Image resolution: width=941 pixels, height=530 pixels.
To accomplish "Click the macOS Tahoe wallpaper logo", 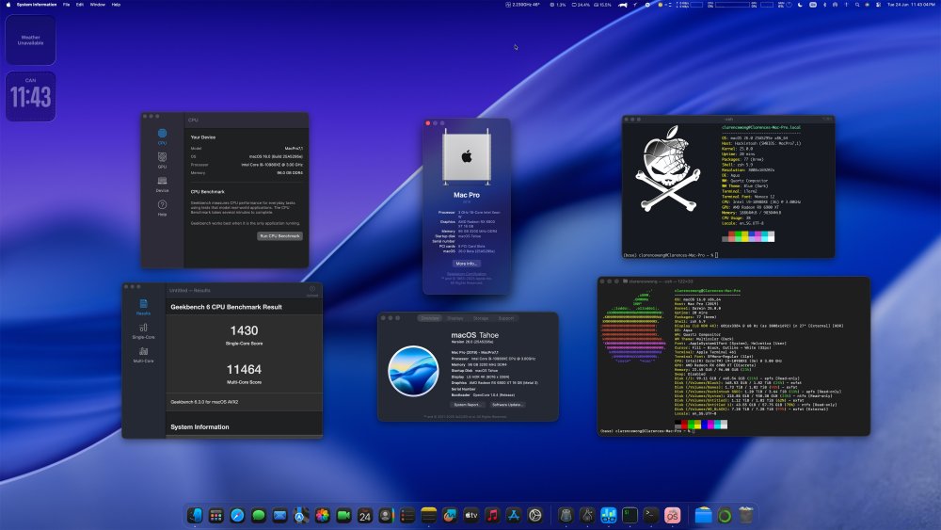I will 413,371.
